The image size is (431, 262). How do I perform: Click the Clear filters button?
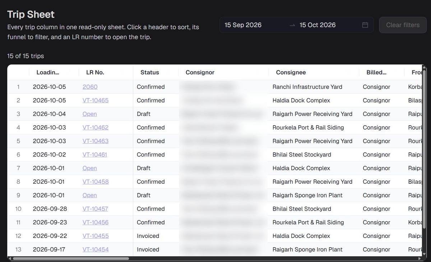coord(403,25)
